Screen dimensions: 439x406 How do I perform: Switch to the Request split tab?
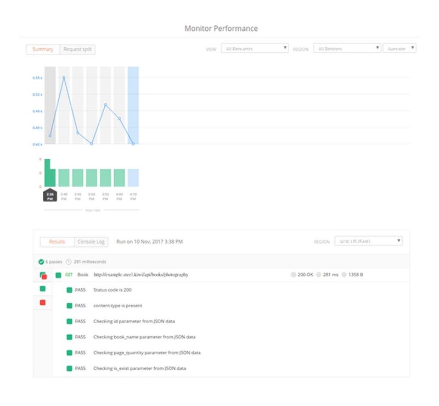tap(77, 49)
